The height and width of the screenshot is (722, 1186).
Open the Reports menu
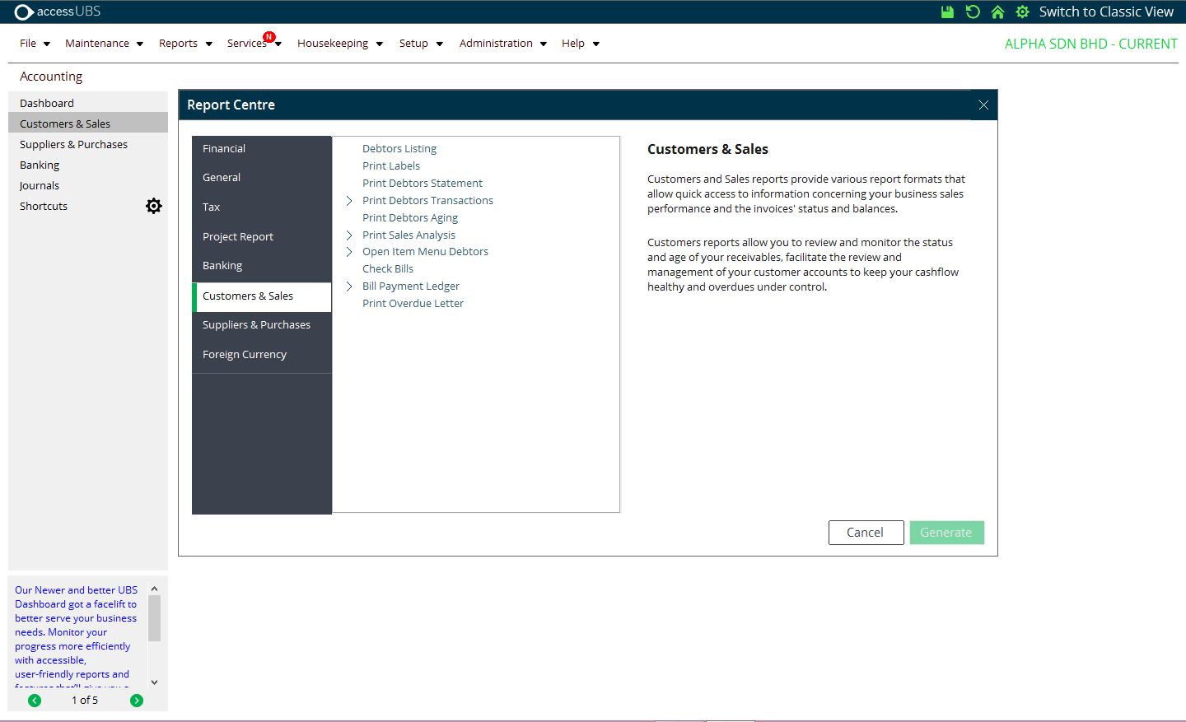(x=185, y=44)
